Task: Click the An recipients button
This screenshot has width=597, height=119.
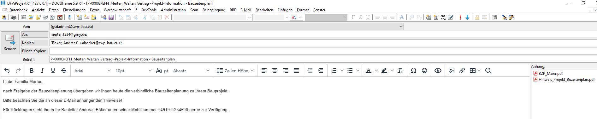Action: click(x=35, y=34)
